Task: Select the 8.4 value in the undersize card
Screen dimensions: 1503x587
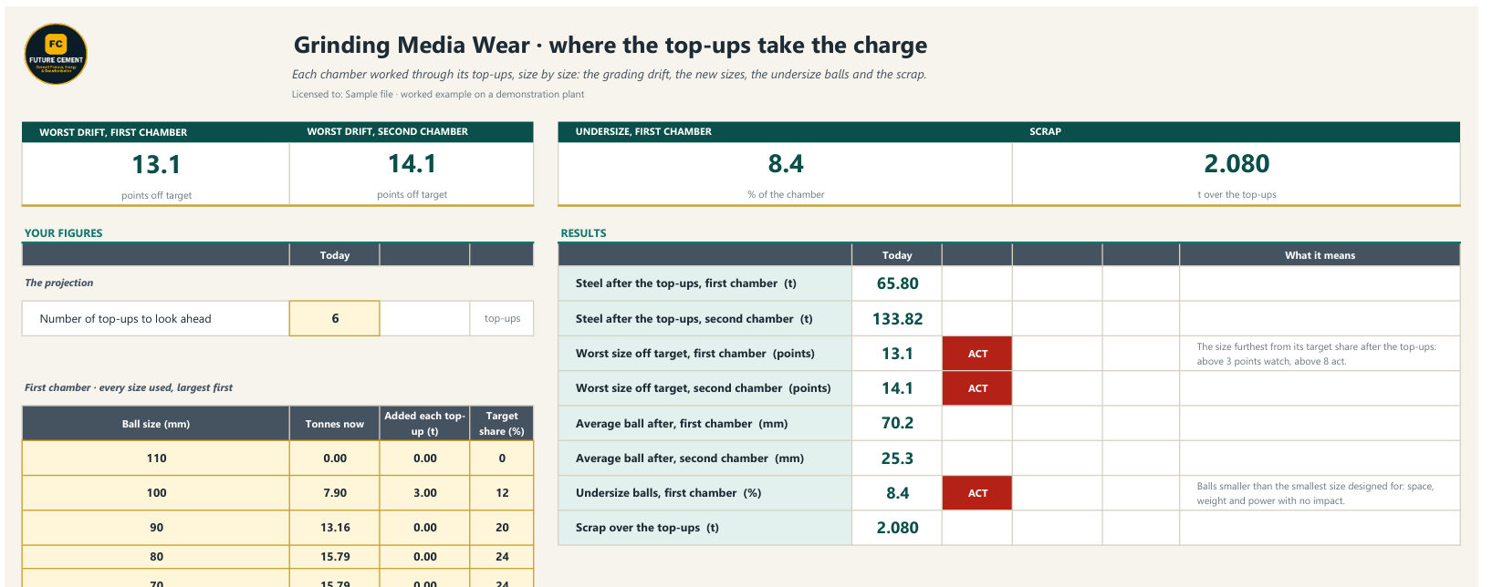Action: click(x=786, y=164)
